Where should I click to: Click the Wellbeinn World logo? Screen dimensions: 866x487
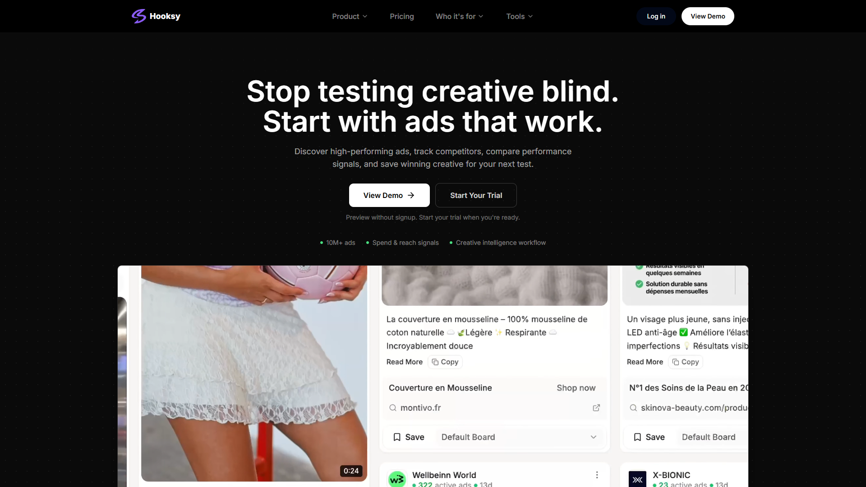tap(397, 479)
